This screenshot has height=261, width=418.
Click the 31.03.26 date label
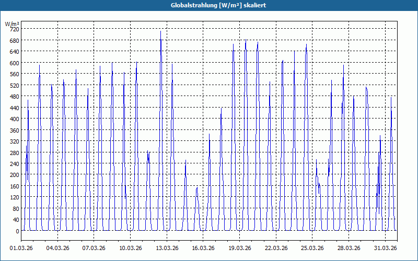(x=385, y=248)
